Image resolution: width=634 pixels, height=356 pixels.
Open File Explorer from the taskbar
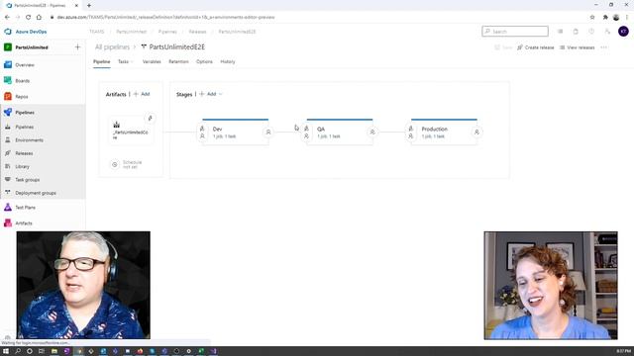[53, 351]
